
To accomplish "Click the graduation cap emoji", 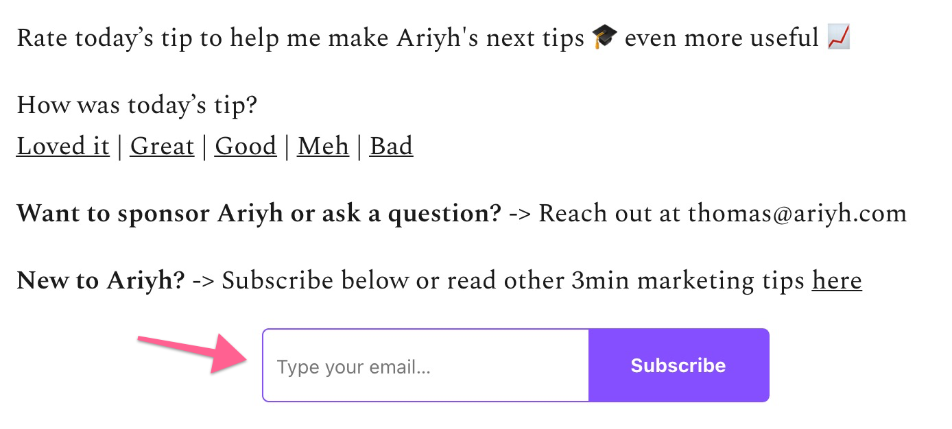I will 604,38.
